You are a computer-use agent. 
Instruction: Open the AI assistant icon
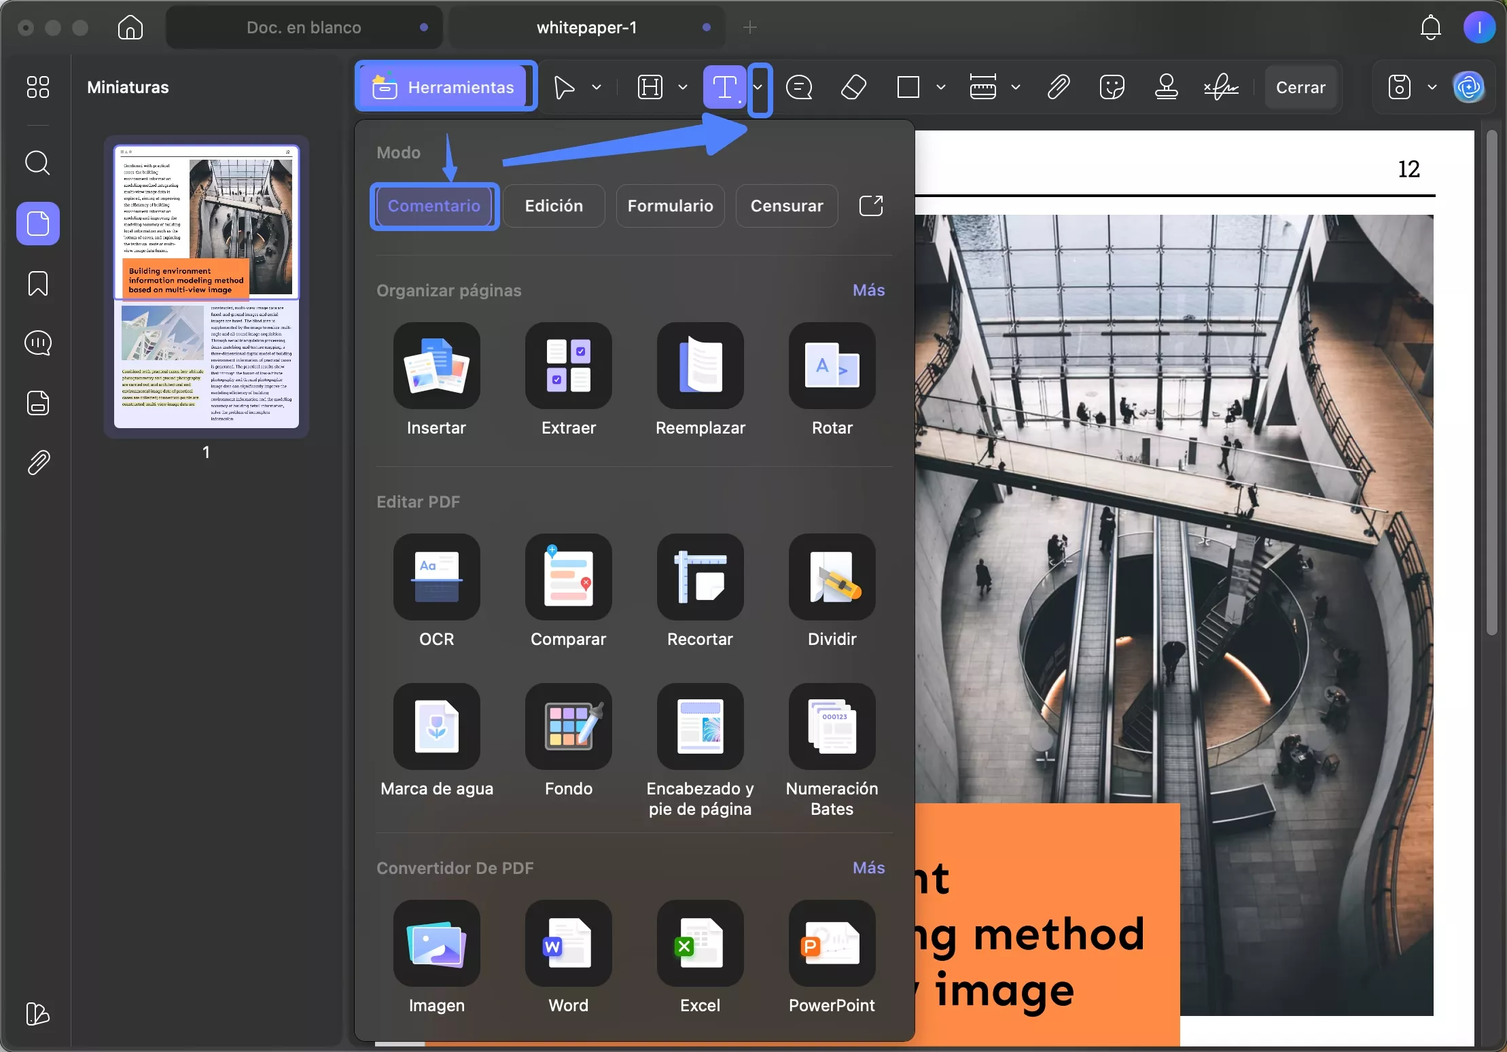[1469, 88]
